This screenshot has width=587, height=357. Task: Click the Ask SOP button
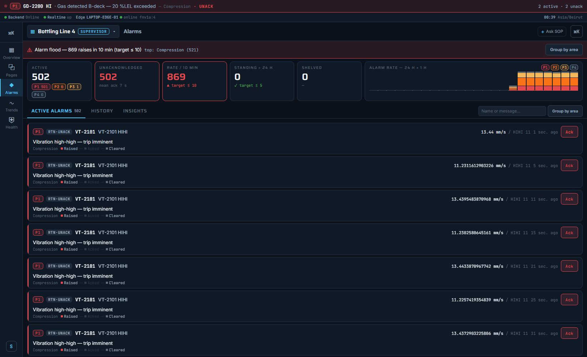point(552,31)
